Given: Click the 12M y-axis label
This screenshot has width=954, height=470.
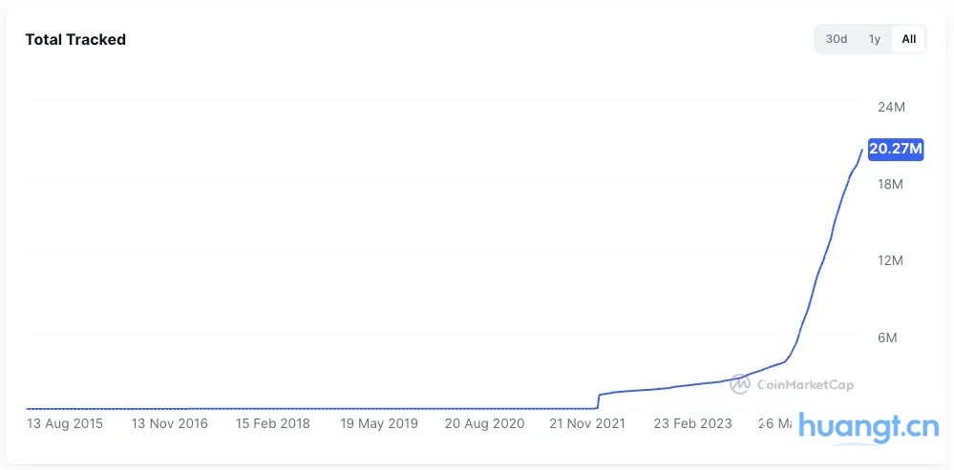Looking at the screenshot, I should [890, 260].
